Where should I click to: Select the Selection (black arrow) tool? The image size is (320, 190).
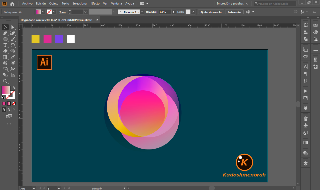[x=5, y=27]
